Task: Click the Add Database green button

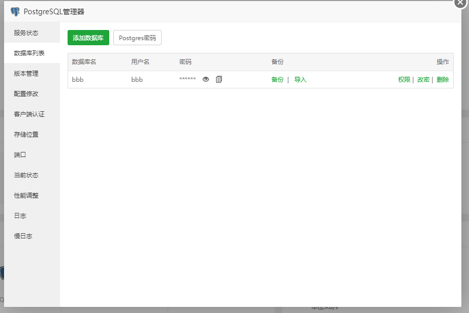Action: click(x=88, y=38)
